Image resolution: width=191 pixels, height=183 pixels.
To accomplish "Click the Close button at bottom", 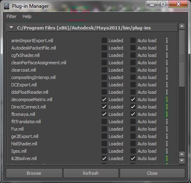I will pos(152,173).
